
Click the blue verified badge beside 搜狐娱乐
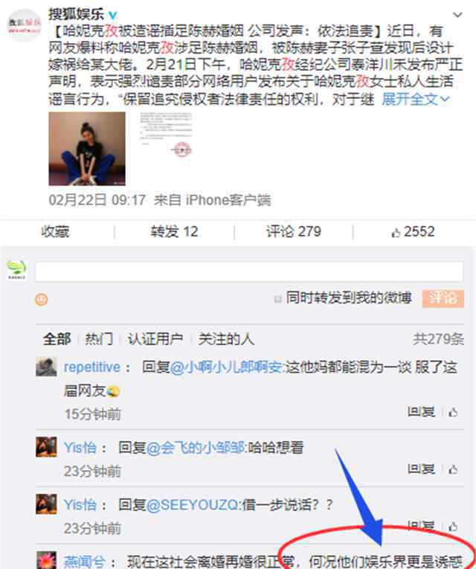113,15
